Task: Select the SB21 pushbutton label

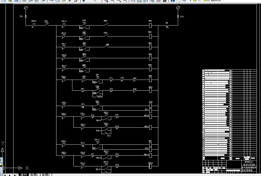Action: pos(64,103)
